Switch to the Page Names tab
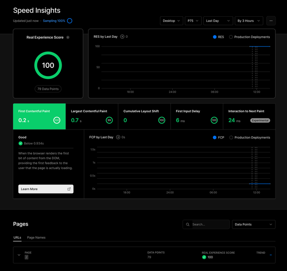Image resolution: width=287 pixels, height=271 pixels. pos(36,238)
